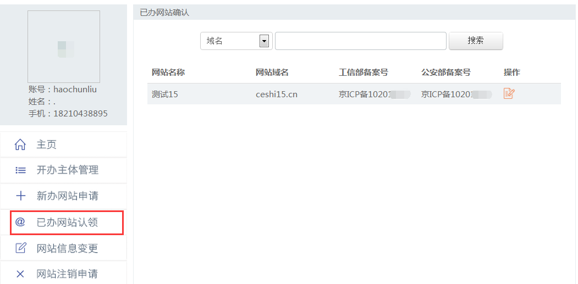Focus the search text input field
The image size is (578, 284).
360,41
